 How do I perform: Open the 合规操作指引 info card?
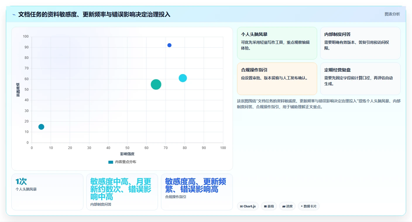(x=277, y=79)
